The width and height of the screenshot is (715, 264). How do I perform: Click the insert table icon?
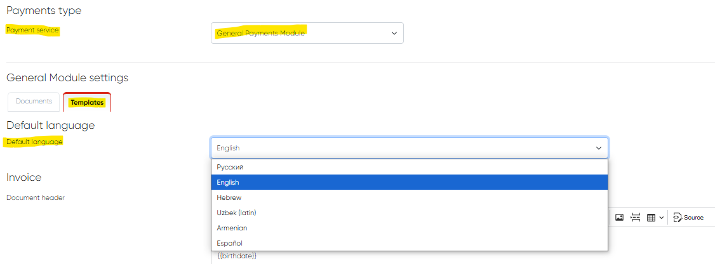tap(651, 218)
